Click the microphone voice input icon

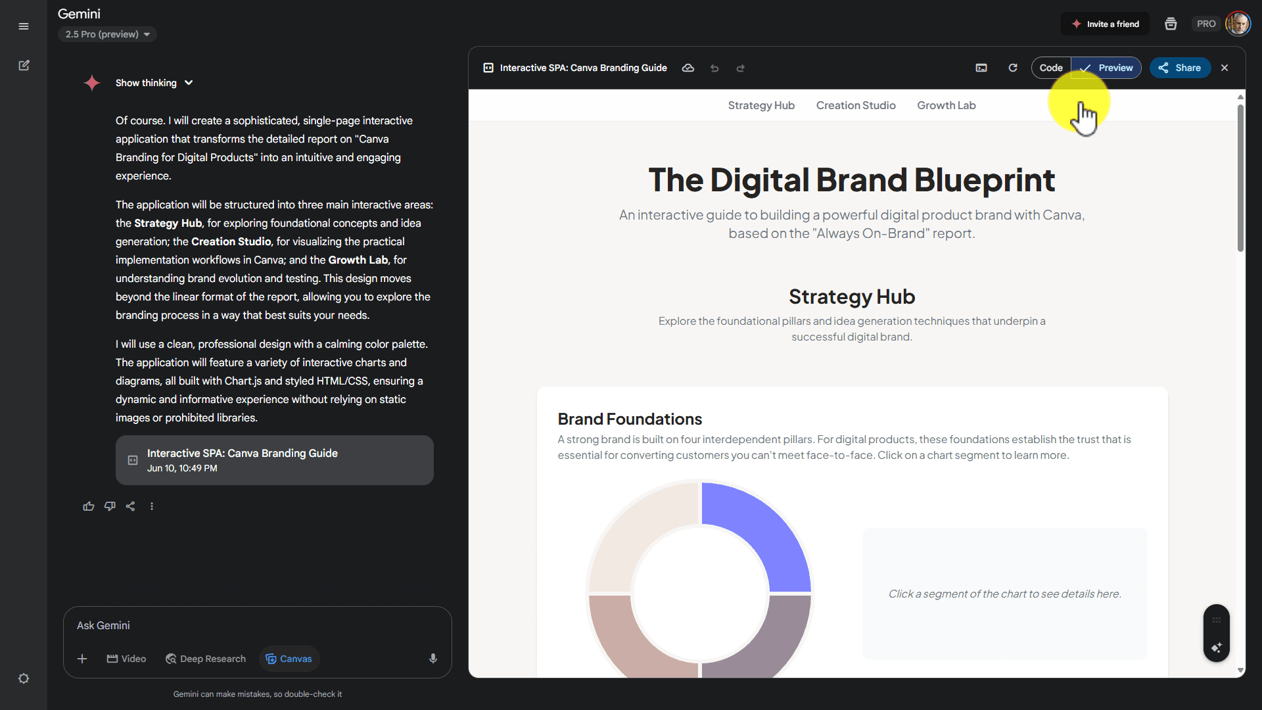(433, 659)
